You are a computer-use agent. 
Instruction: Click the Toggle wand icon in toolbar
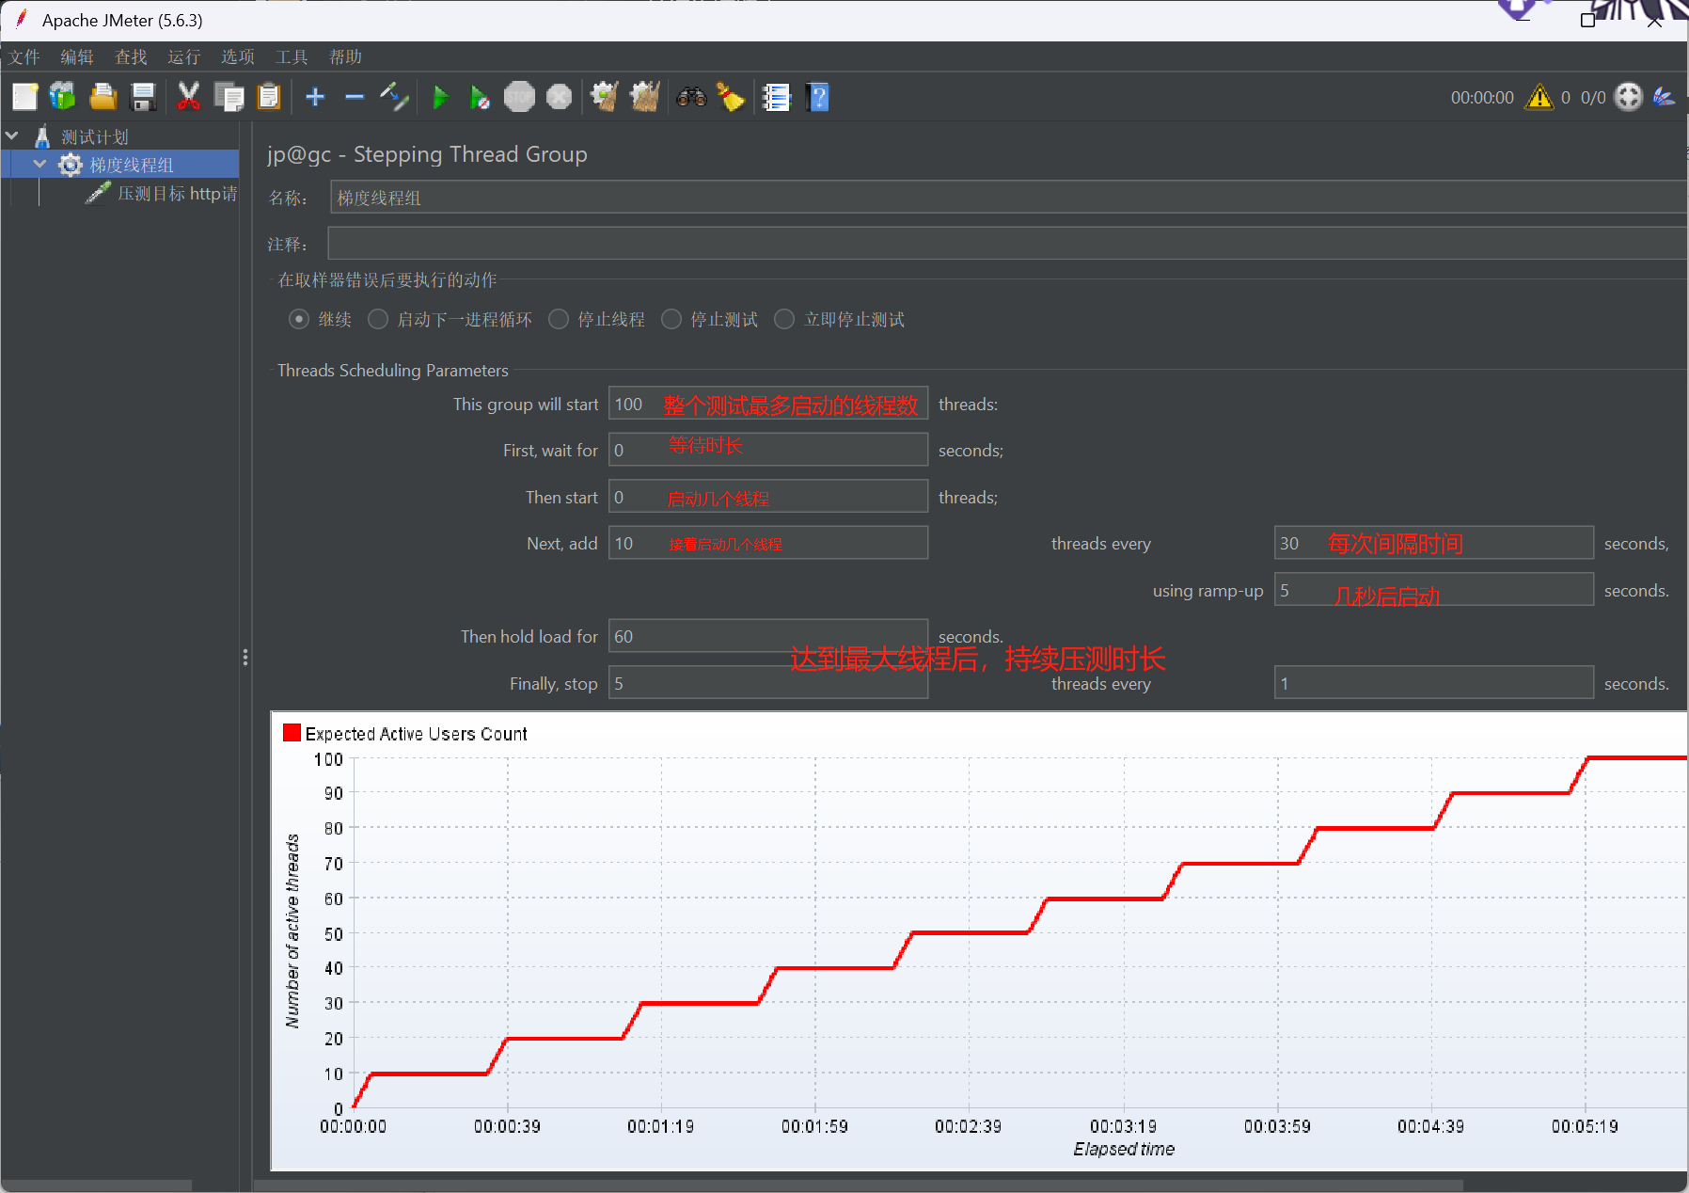coord(394,97)
